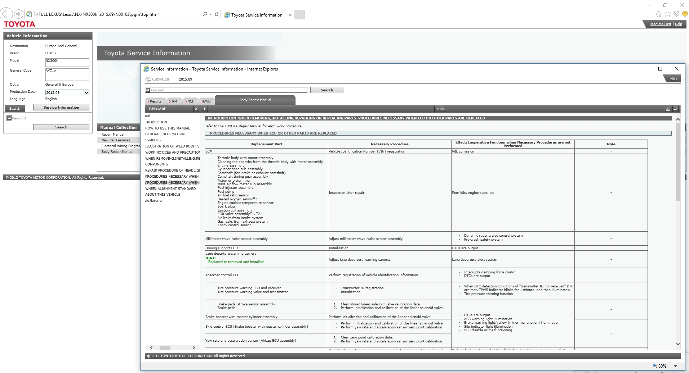This screenshot has height=373, width=689.
Task: Click the popup Search button
Action: 327,90
